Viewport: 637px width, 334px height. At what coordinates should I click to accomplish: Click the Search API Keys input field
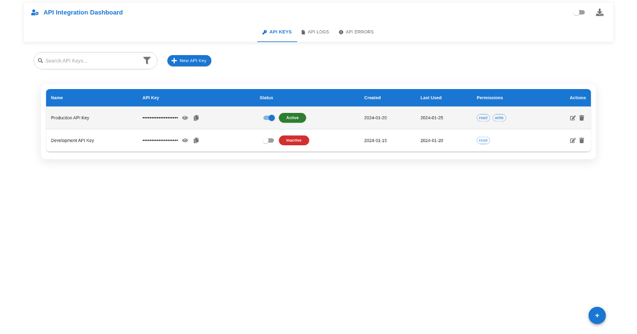point(90,60)
